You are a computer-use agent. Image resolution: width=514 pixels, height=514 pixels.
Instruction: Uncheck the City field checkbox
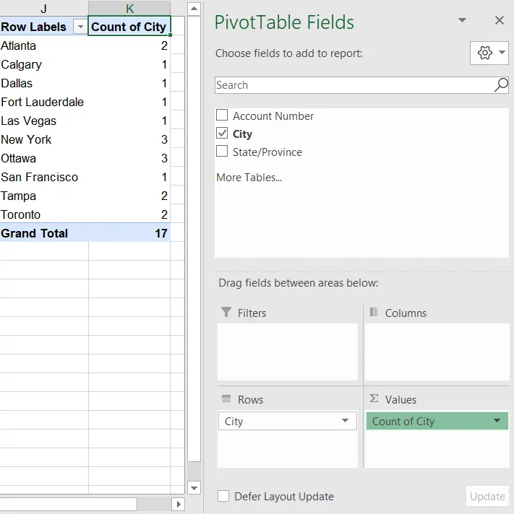(x=222, y=134)
